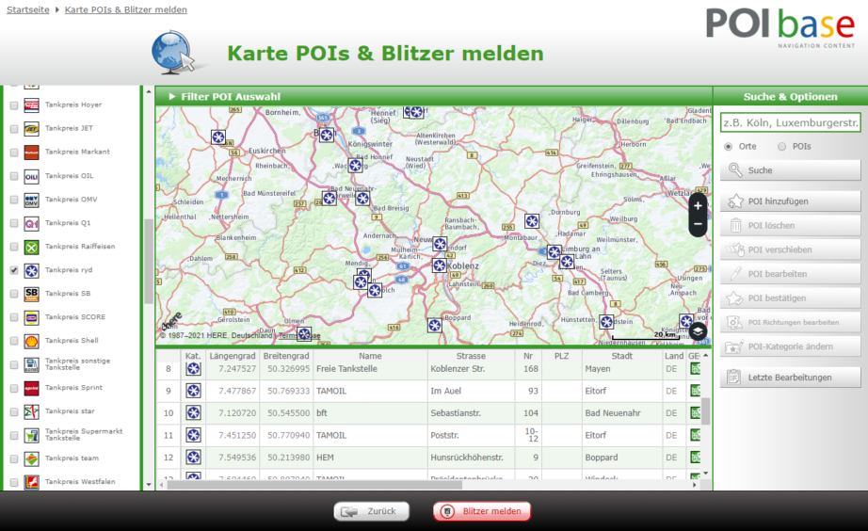Click the Shell fuel price logo icon
This screenshot has height=531, width=868.
click(x=31, y=341)
